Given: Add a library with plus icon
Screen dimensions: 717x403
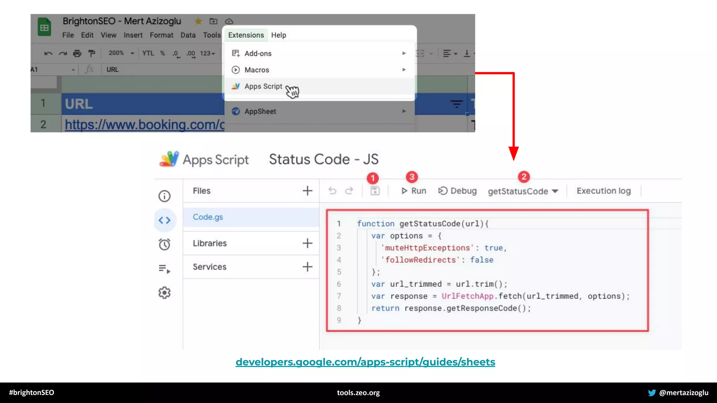Looking at the screenshot, I should pyautogui.click(x=307, y=243).
